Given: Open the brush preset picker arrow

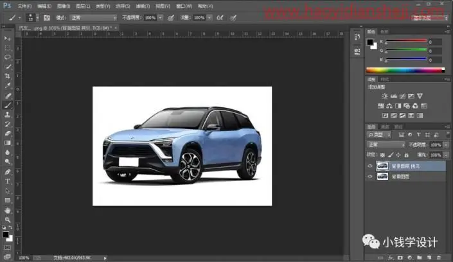Looking at the screenshot, I should tap(37, 17).
